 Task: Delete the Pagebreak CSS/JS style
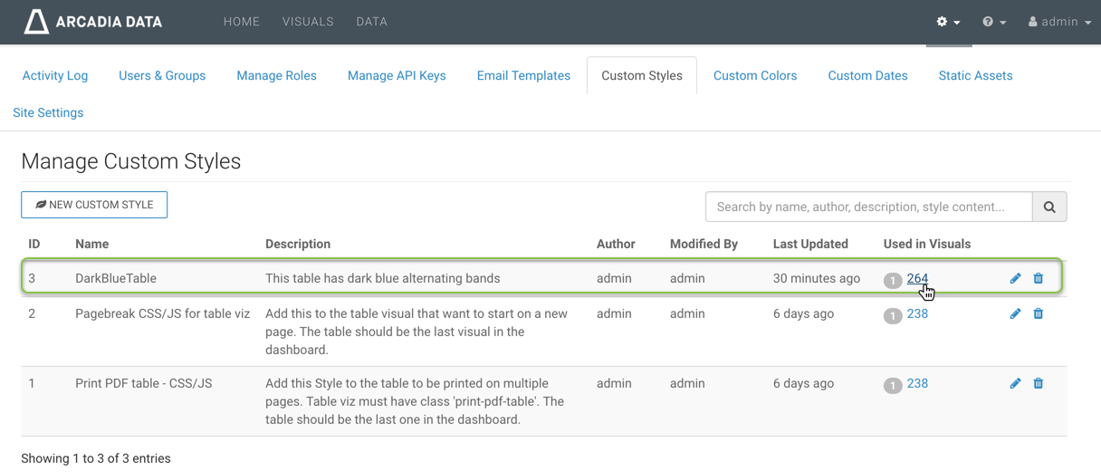pyautogui.click(x=1039, y=313)
